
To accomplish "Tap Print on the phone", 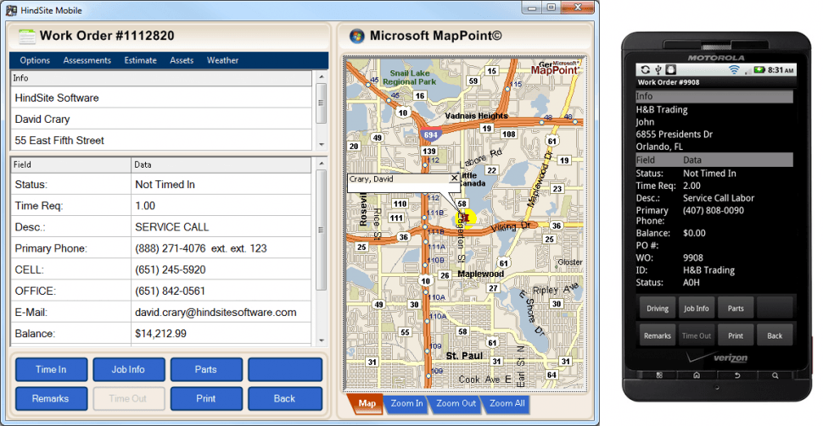I will (x=736, y=336).
